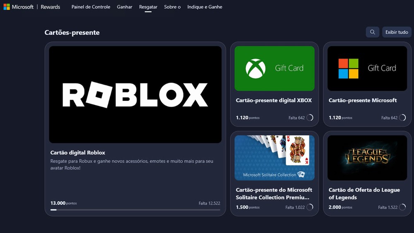Click 1.500 pontos on Solitaire card
Viewport: 414px width, 233px height.
click(248, 207)
